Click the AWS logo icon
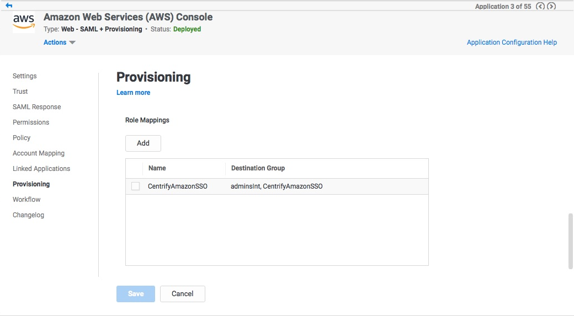The height and width of the screenshot is (316, 574). pyautogui.click(x=24, y=22)
